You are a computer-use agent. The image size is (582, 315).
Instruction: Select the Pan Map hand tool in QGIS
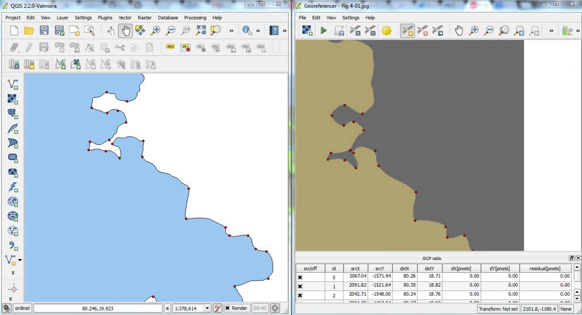[125, 31]
